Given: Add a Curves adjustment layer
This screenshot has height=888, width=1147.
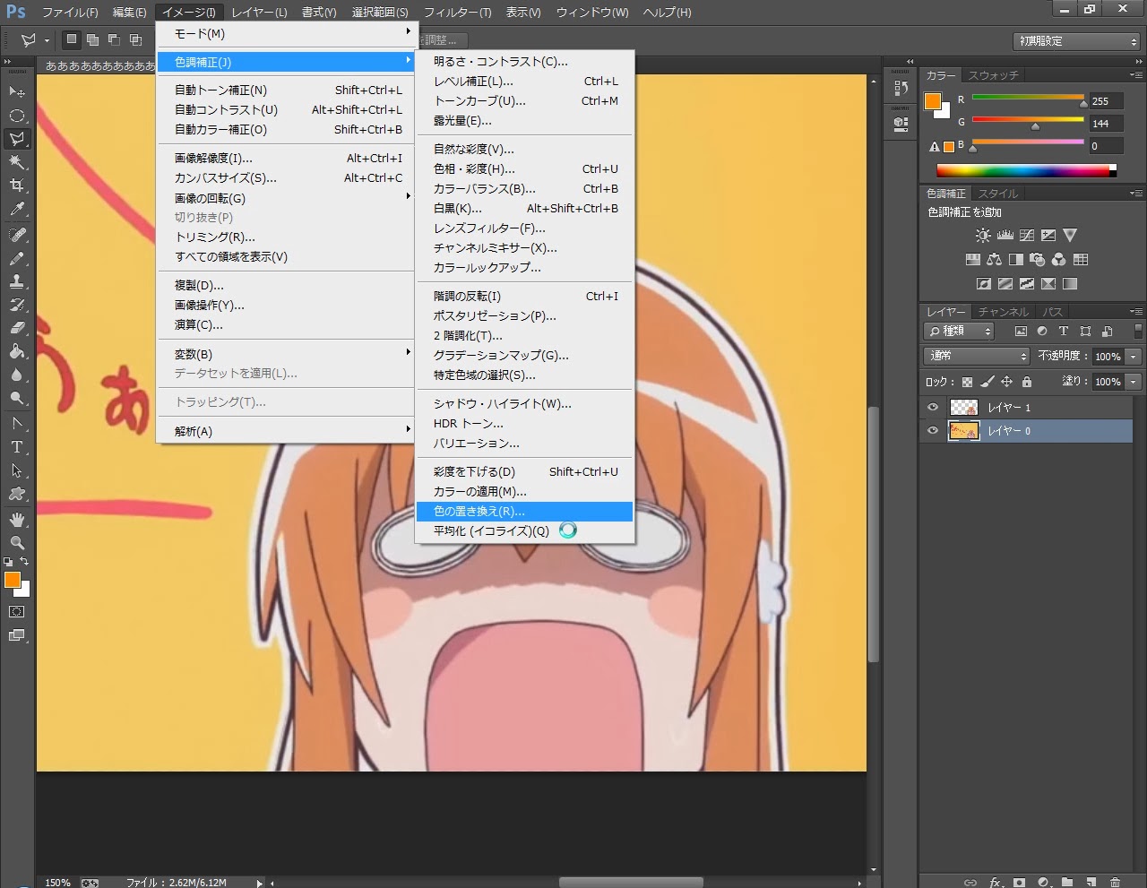Looking at the screenshot, I should (x=1026, y=236).
